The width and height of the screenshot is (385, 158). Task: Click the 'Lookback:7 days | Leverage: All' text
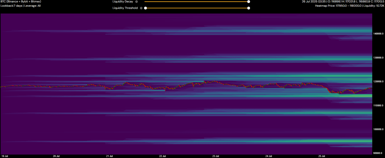tap(21, 5)
